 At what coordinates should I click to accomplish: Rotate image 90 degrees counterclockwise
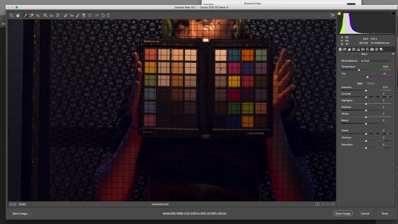(103, 16)
